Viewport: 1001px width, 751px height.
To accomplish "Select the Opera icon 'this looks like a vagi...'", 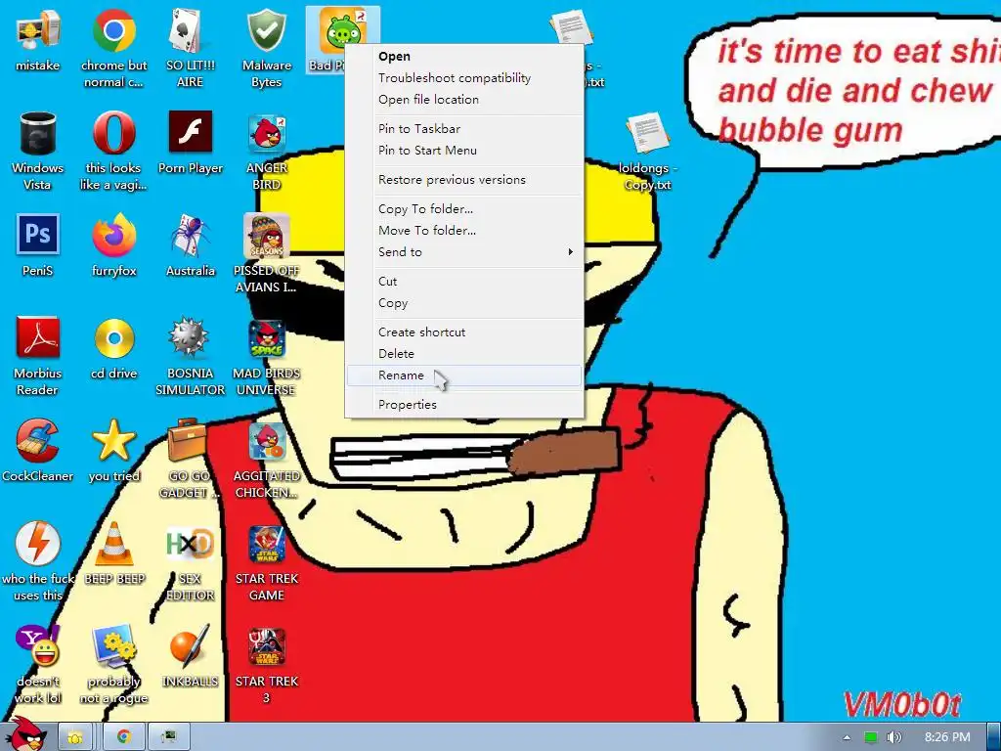I will 113,151.
